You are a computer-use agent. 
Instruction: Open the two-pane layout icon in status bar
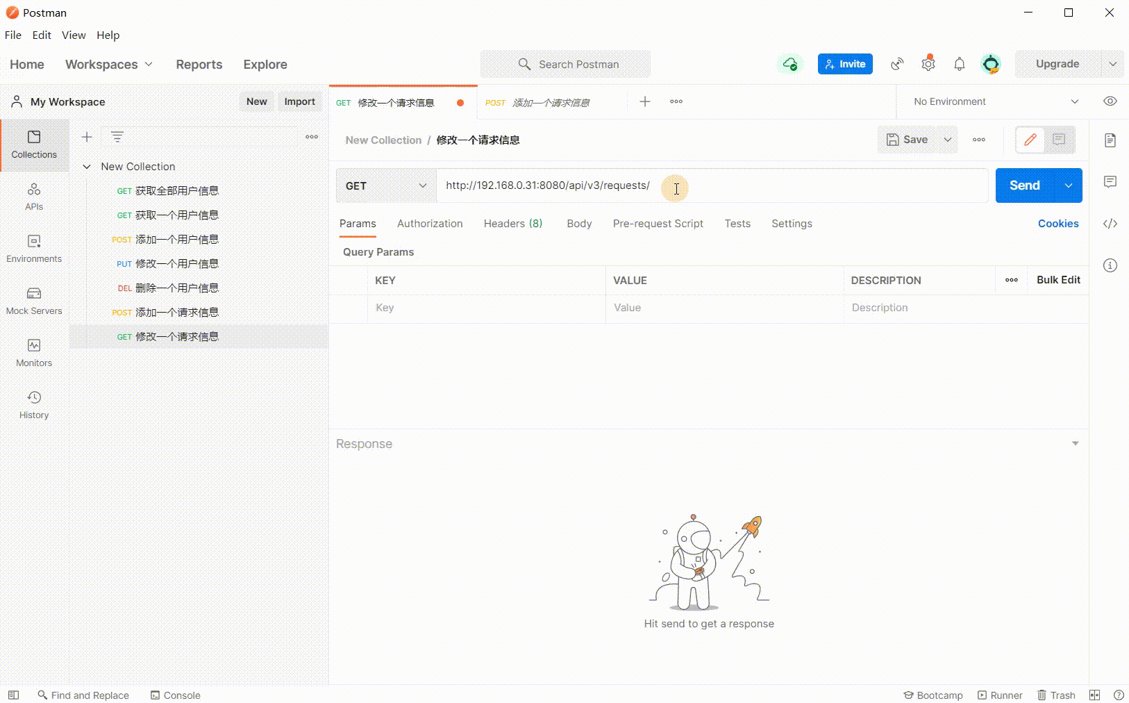coord(1094,695)
